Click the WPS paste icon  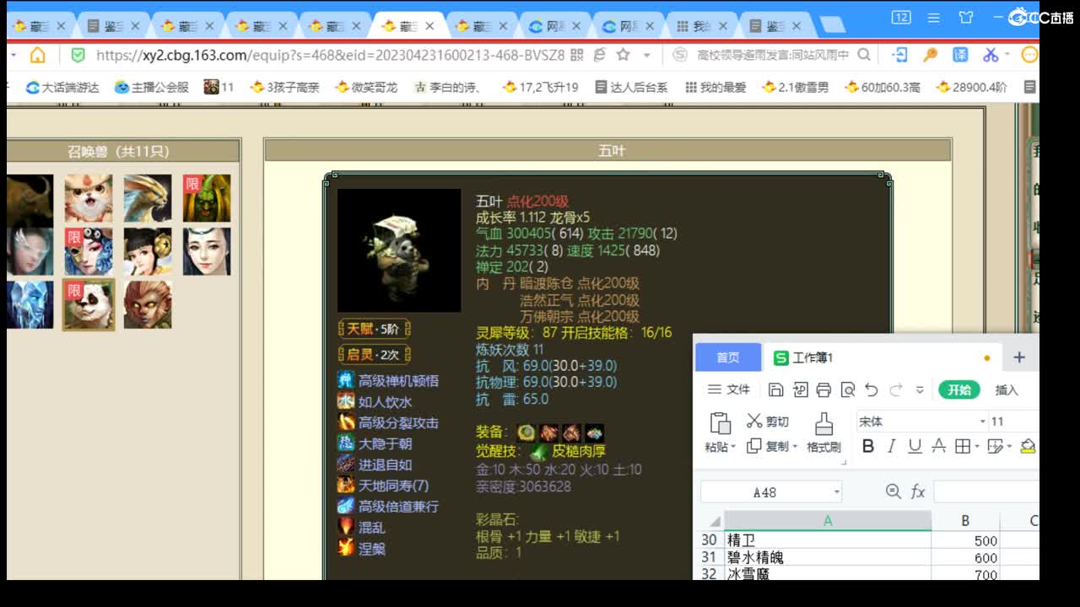click(x=720, y=422)
